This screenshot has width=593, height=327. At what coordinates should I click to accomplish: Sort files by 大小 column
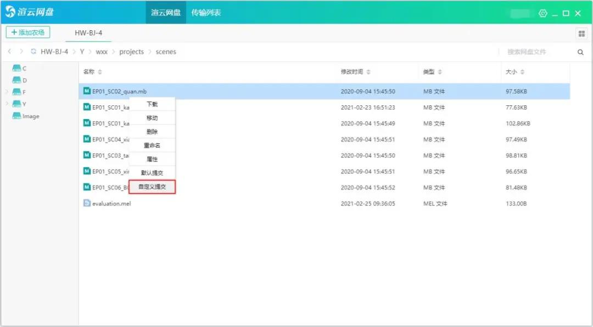click(514, 72)
